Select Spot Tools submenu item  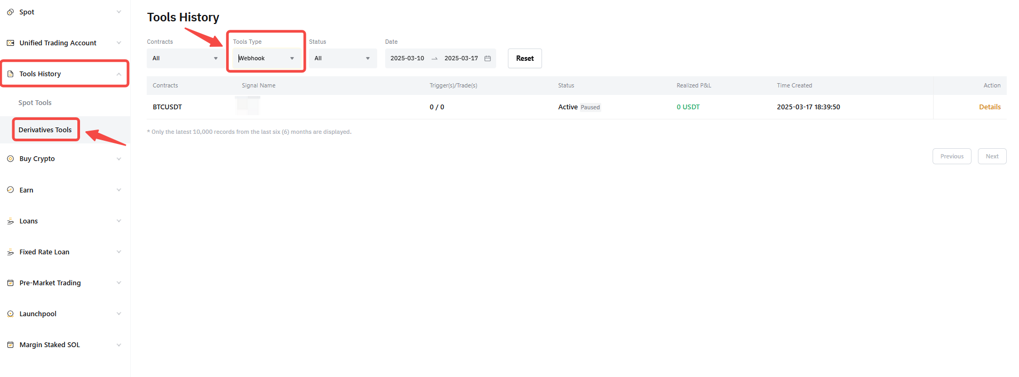(x=35, y=103)
